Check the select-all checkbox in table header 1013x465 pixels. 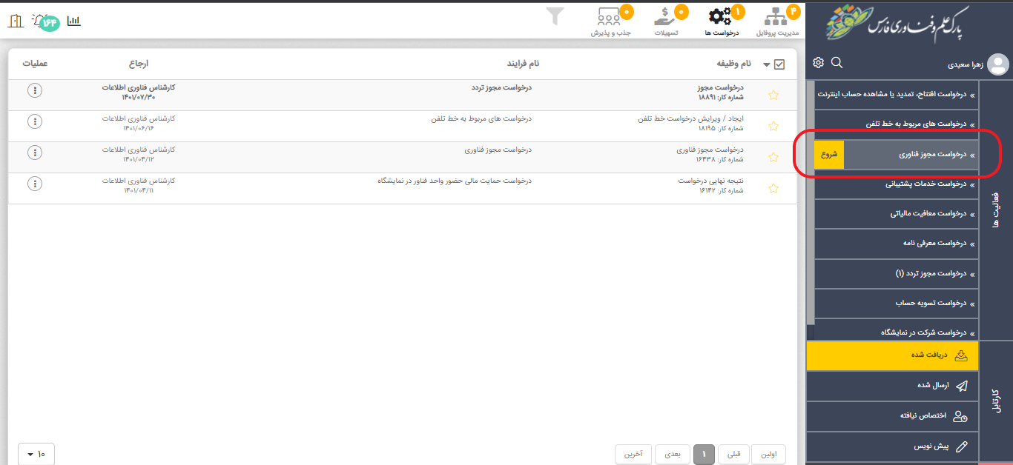[x=779, y=64]
